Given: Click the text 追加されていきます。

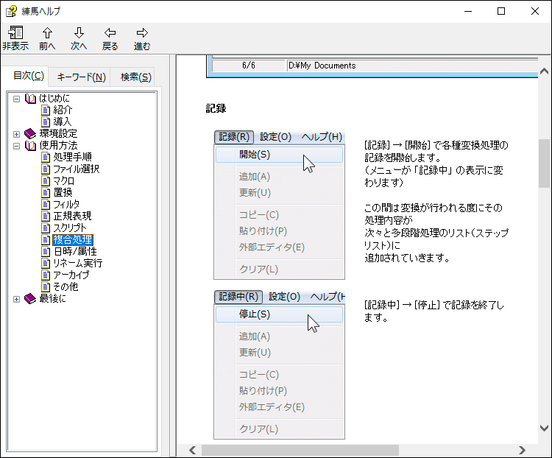Looking at the screenshot, I should click(407, 258).
